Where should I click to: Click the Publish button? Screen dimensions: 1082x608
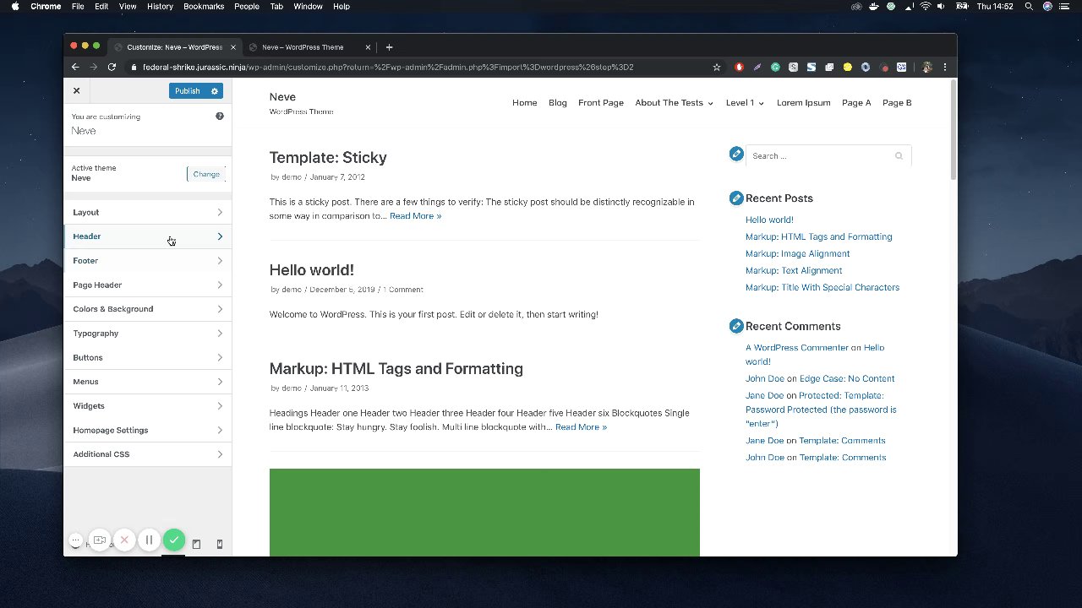(188, 91)
